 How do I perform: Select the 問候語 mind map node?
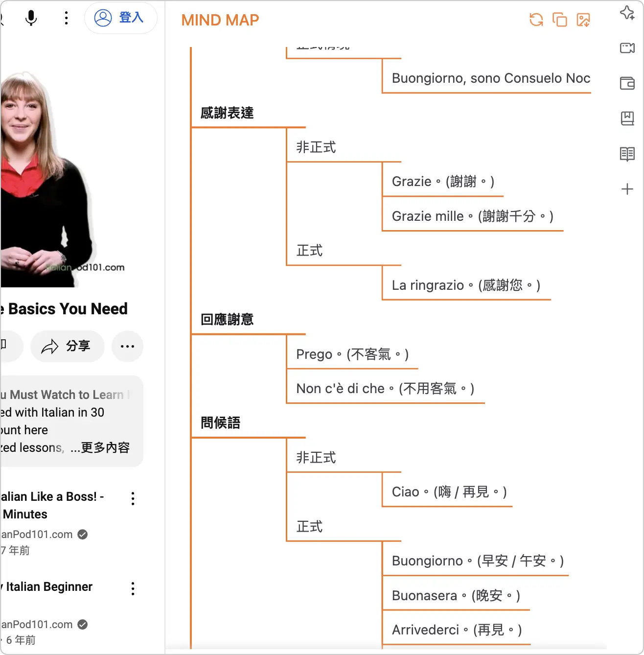point(220,423)
